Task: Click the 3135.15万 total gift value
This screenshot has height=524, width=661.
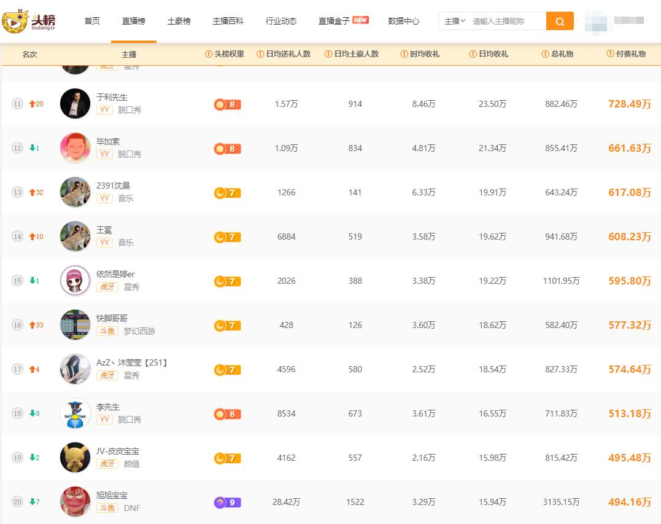Action: 561,502
